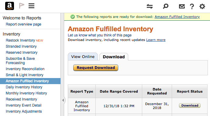
Task: Follow the Amazon Fulfilled Inventory notification link
Action: [x=177, y=17]
